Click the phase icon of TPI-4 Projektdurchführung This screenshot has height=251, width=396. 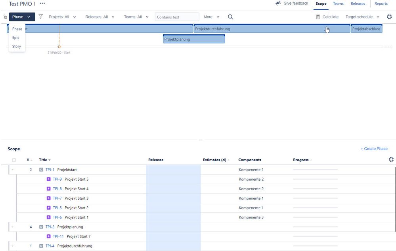tap(41, 246)
